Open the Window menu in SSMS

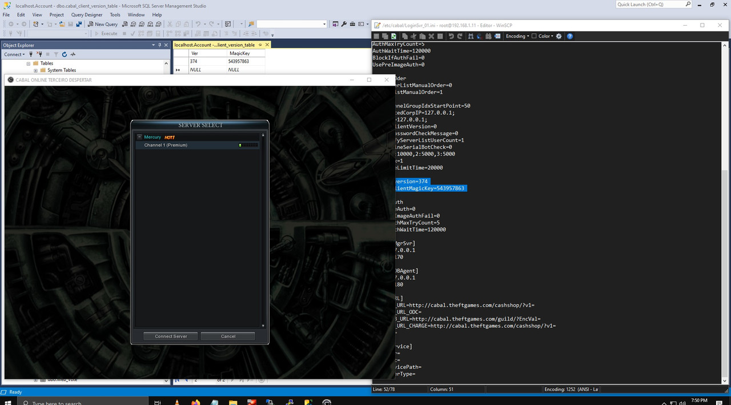[136, 14]
